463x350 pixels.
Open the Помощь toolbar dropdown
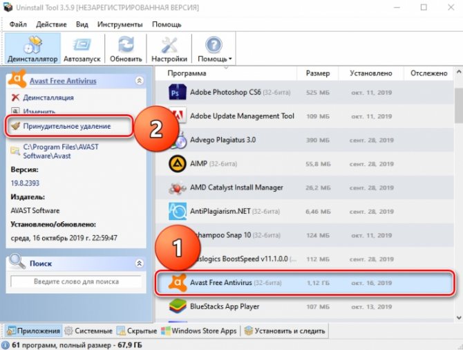tap(214, 48)
